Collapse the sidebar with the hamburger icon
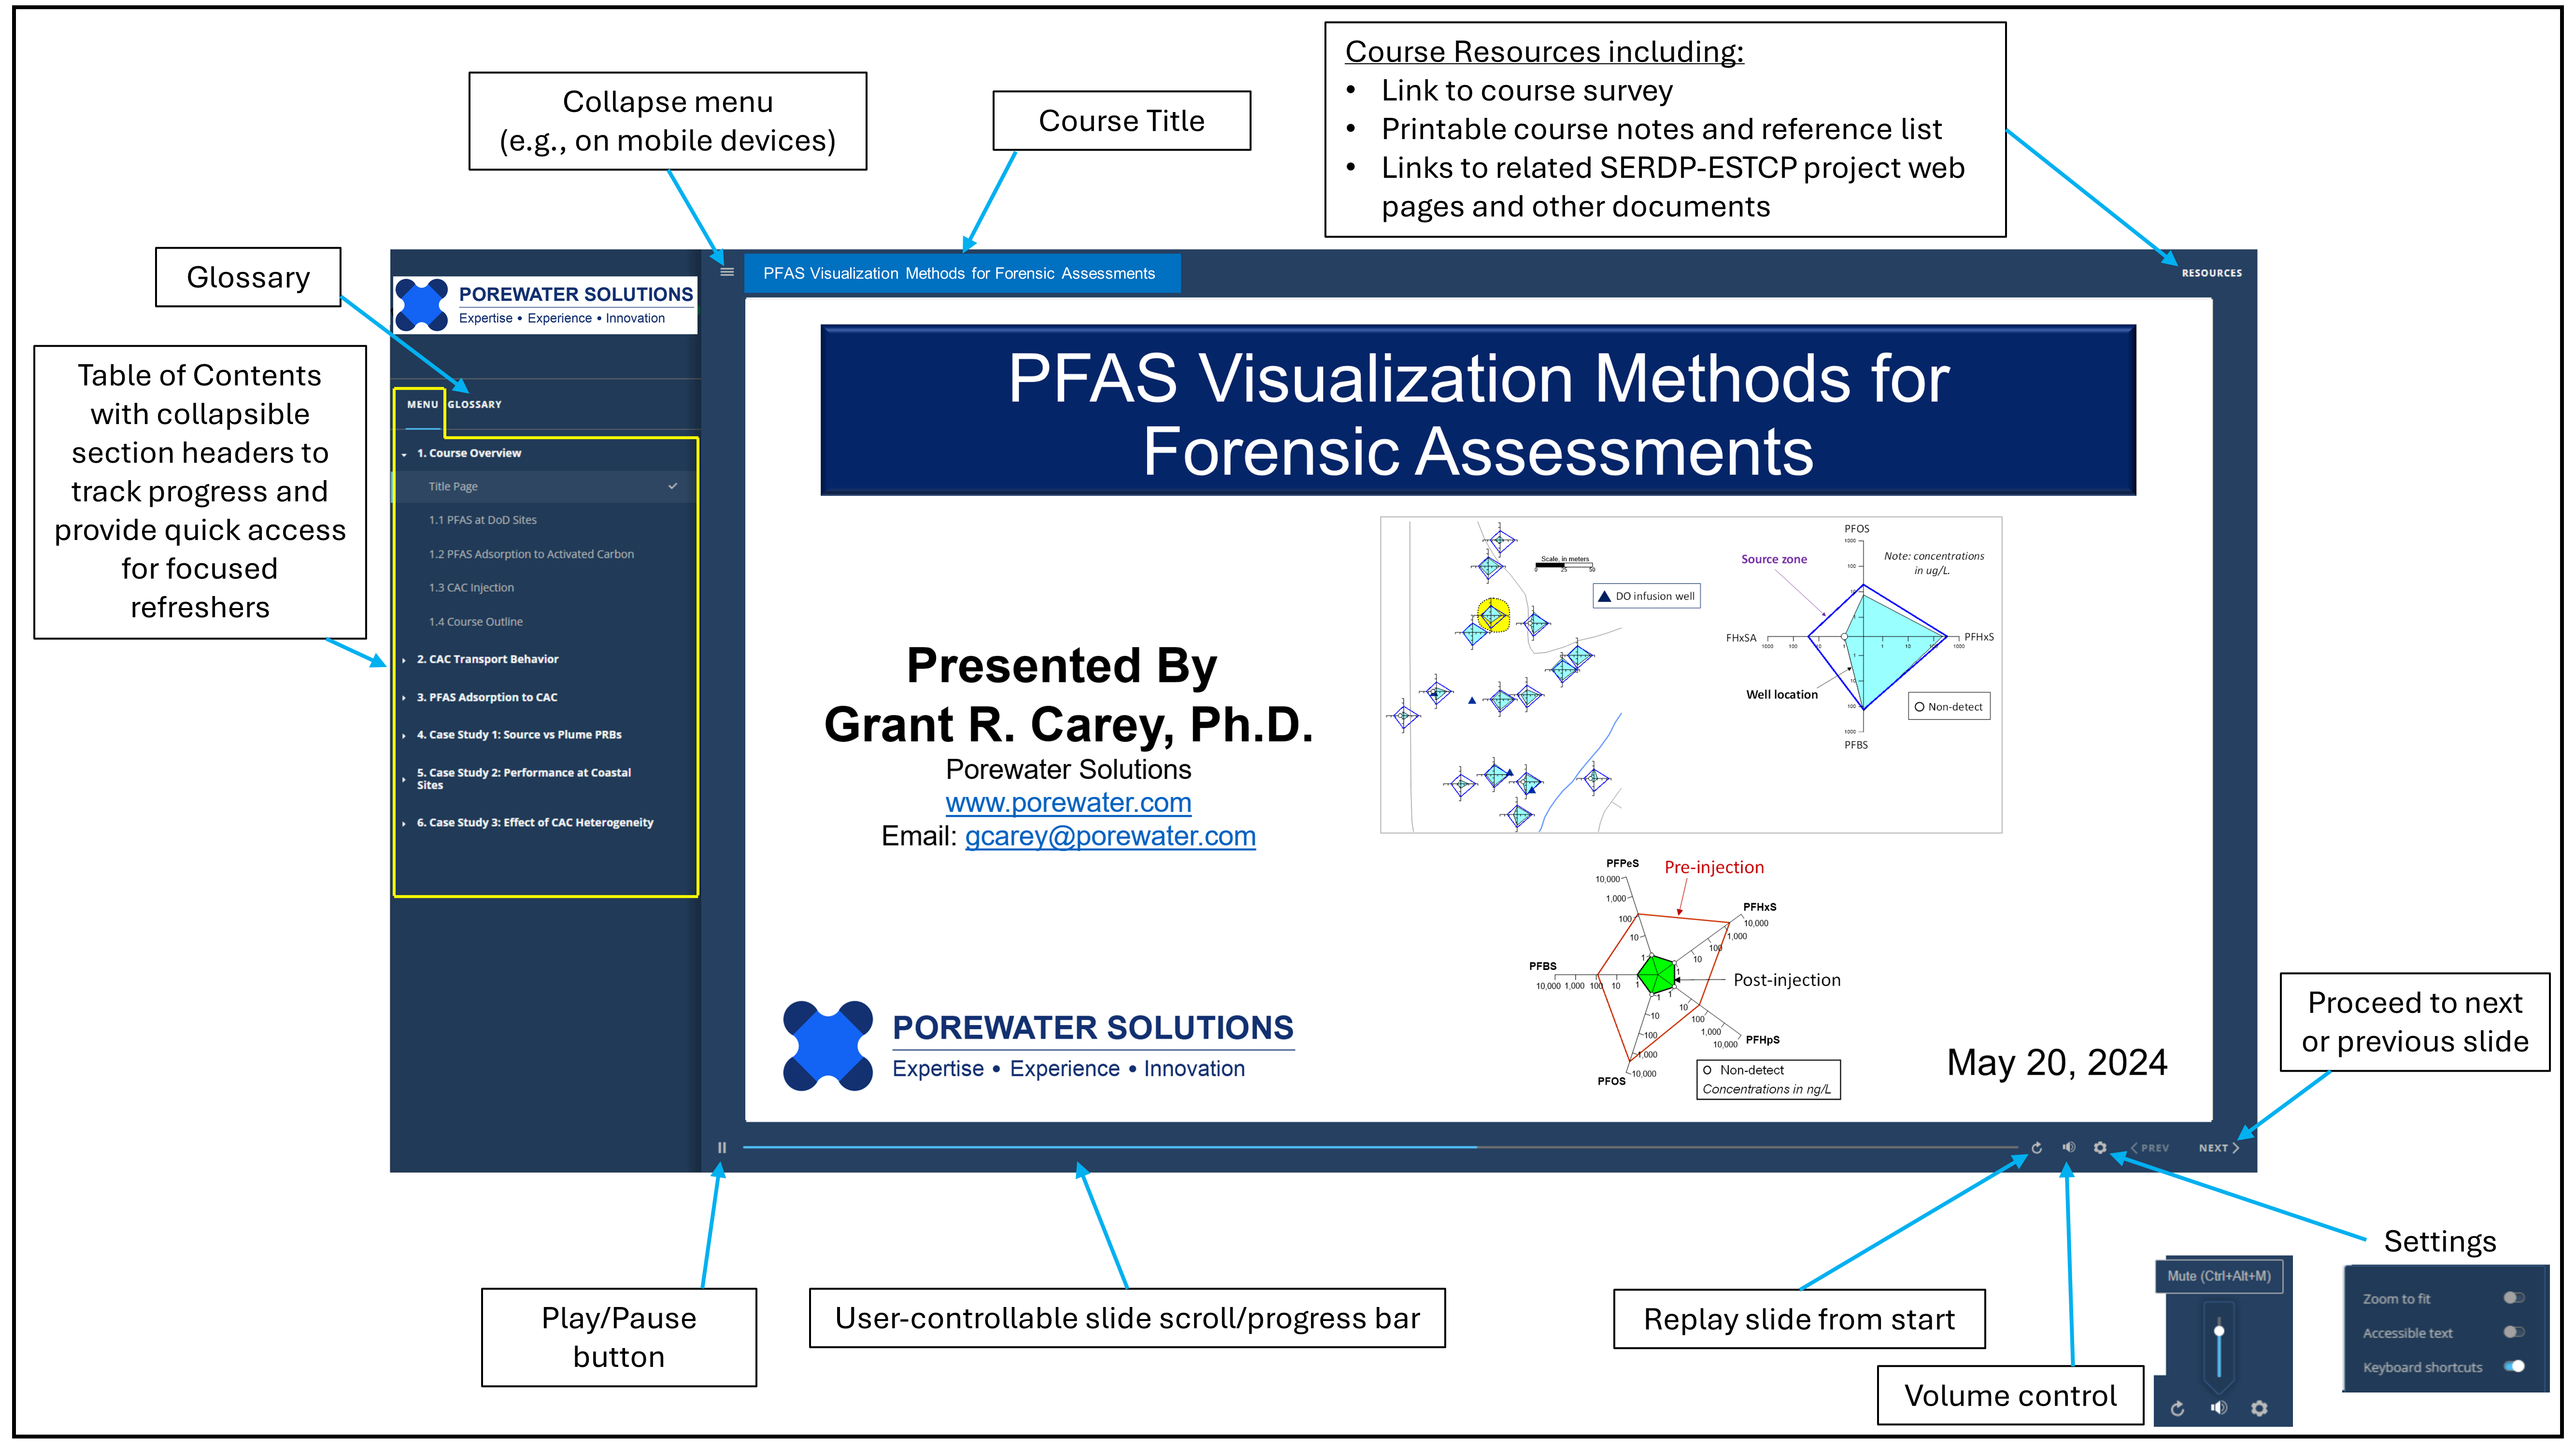Viewport: 2576px width, 1449px height. (x=727, y=272)
